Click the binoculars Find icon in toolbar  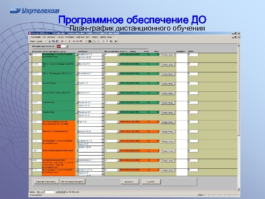click(x=90, y=41)
